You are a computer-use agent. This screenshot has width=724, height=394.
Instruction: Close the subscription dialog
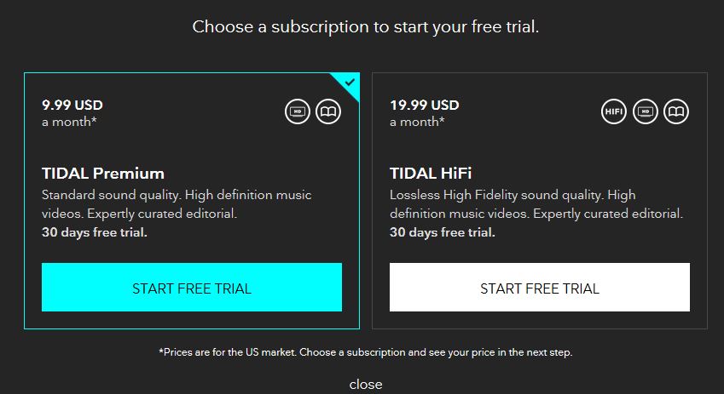(366, 385)
